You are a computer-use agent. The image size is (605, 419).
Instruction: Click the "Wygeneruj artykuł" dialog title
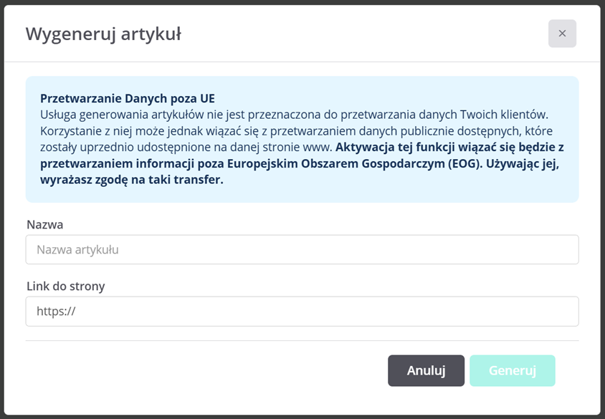[103, 34]
